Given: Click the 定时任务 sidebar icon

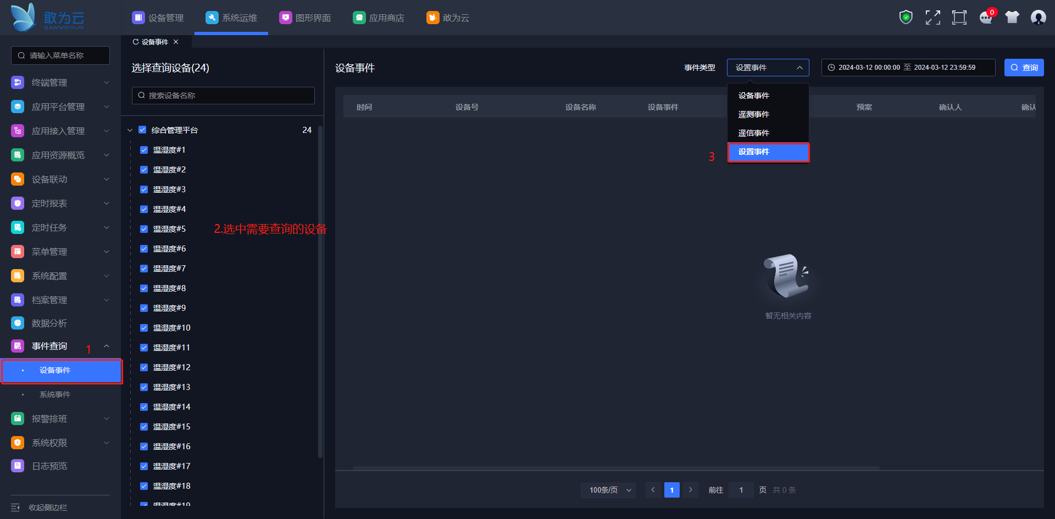Looking at the screenshot, I should (18, 227).
